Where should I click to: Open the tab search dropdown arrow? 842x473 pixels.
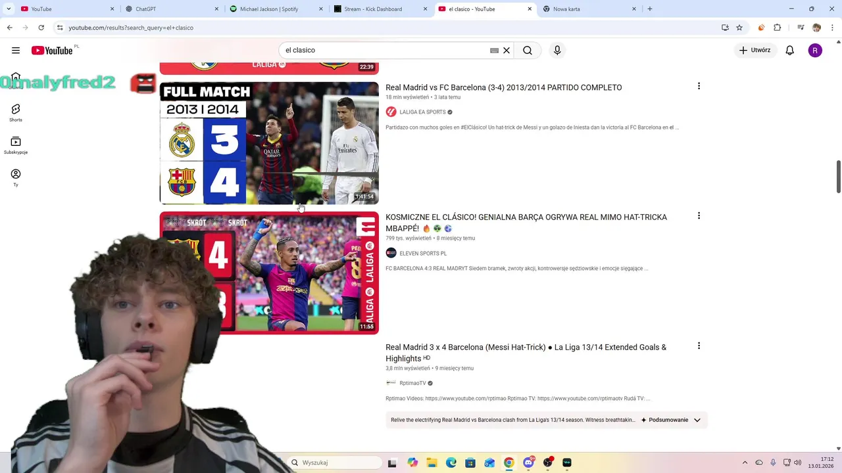(x=9, y=9)
